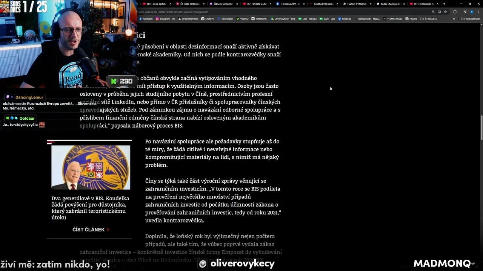
Task: Open the HOOKS bookmark
Action: pyautogui.click(x=412, y=19)
